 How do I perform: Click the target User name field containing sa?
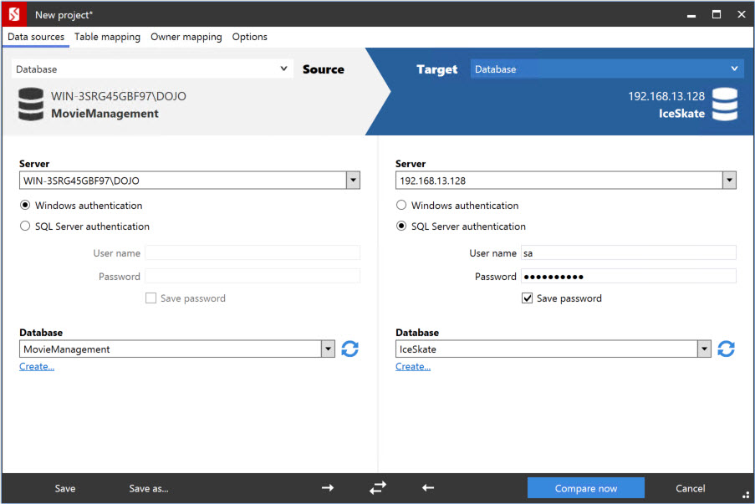click(x=629, y=252)
